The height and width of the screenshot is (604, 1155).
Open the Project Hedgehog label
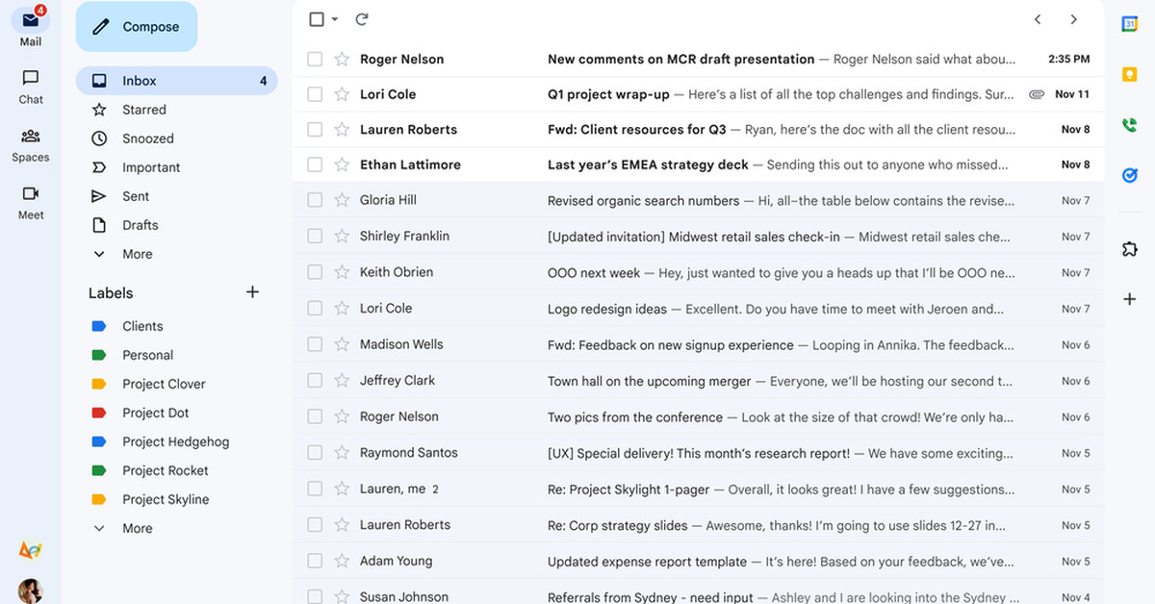pos(173,441)
